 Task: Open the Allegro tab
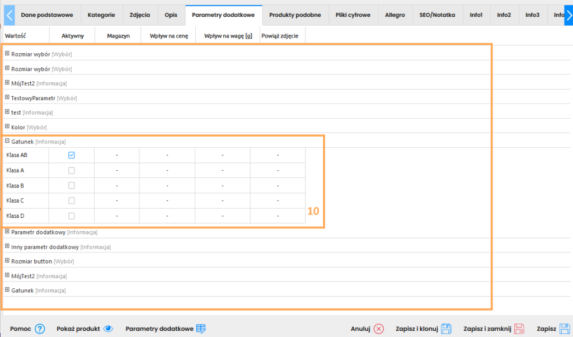pos(395,15)
